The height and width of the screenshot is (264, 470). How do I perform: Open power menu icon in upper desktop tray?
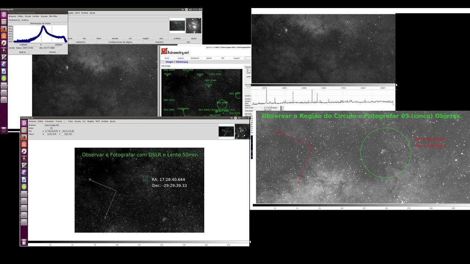(200, 10)
